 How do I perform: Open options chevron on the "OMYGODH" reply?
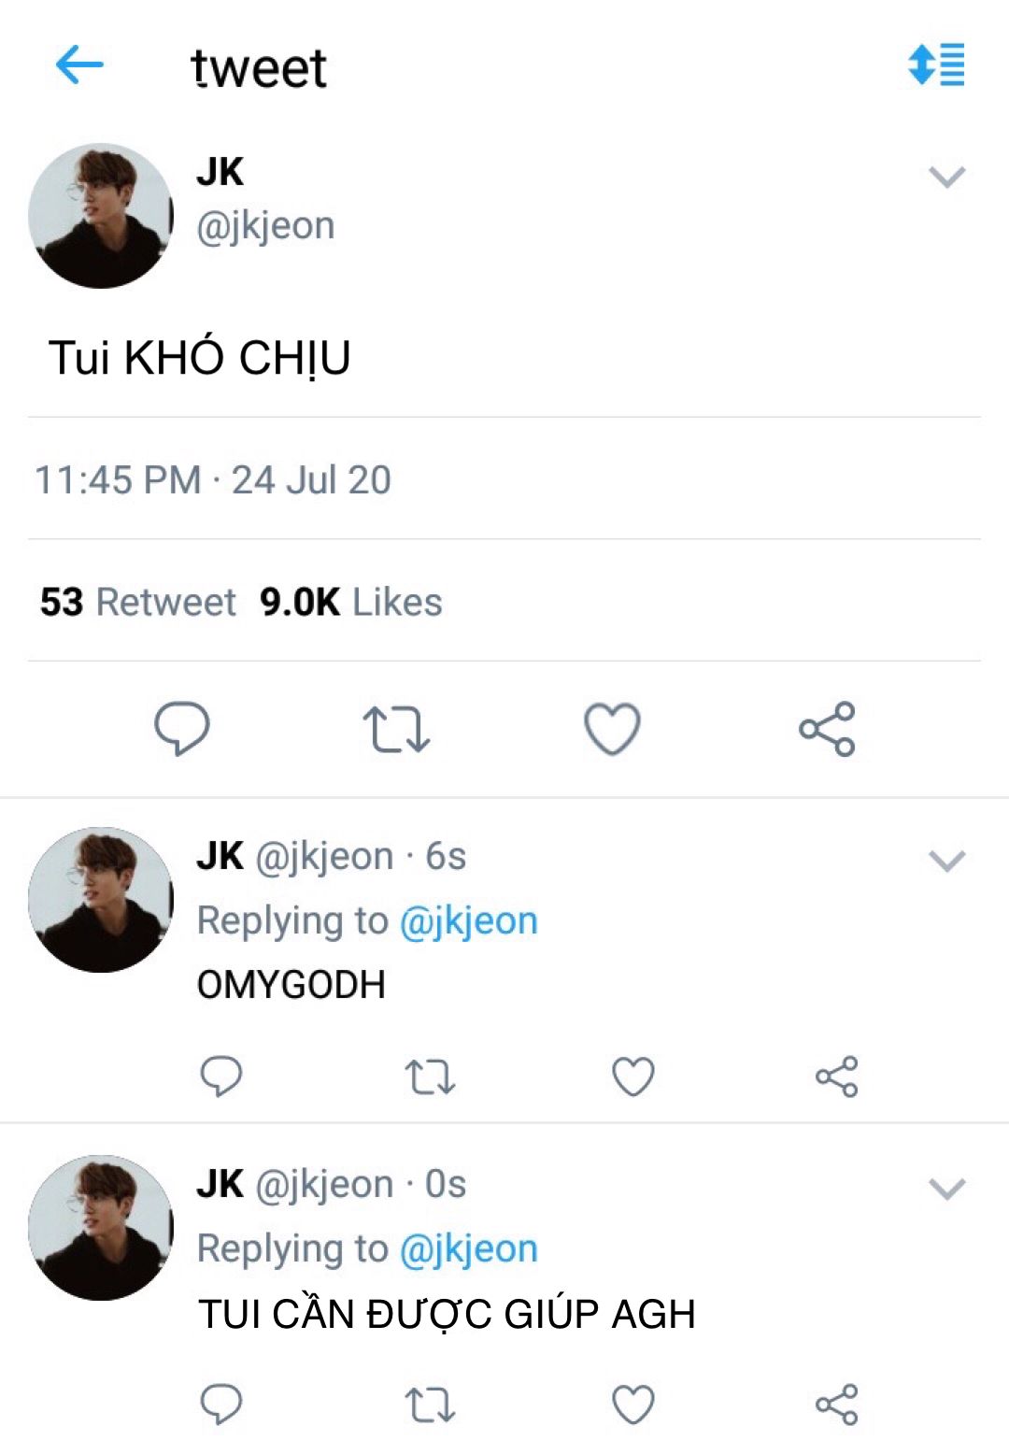pyautogui.click(x=946, y=861)
